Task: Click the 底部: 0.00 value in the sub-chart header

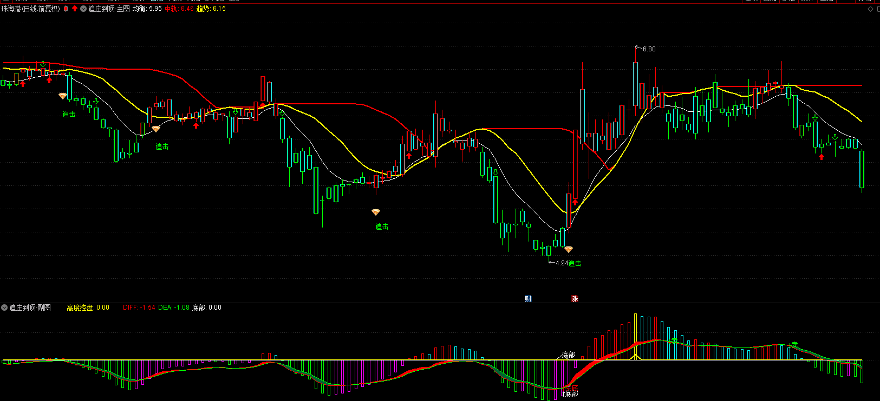Action: (207, 308)
